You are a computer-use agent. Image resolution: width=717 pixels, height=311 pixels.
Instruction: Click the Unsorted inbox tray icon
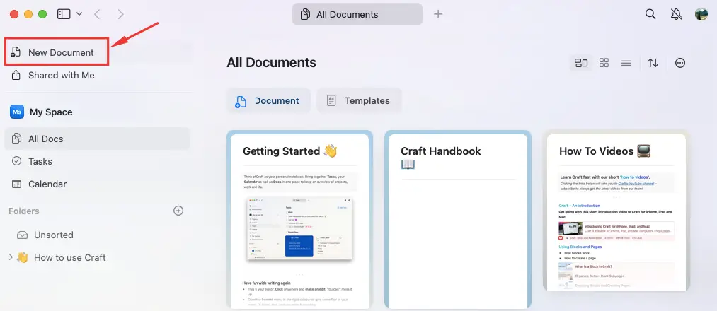click(x=22, y=235)
